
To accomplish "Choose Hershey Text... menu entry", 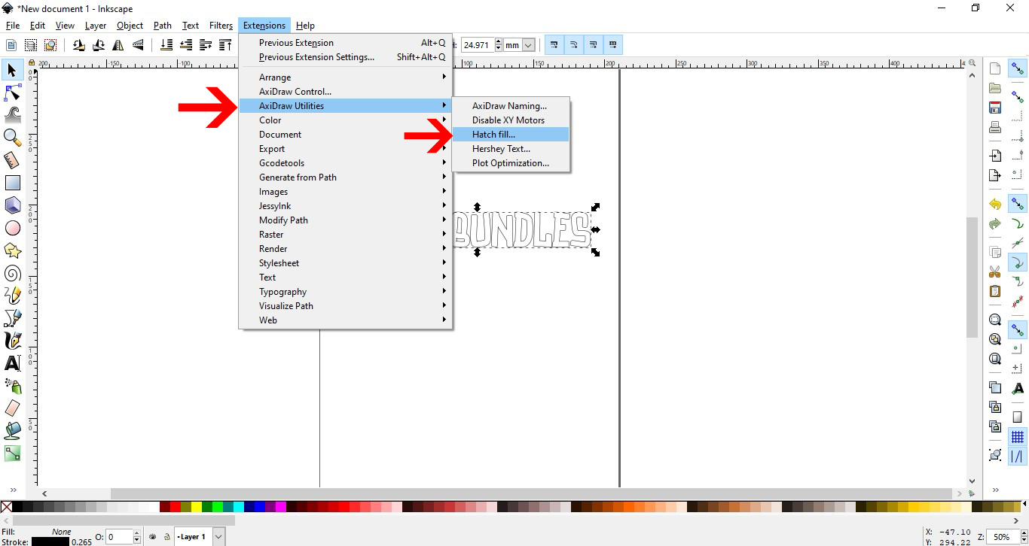I will click(511, 149).
